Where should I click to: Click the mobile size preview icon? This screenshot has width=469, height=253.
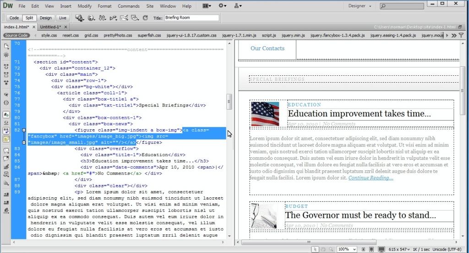click(363, 249)
